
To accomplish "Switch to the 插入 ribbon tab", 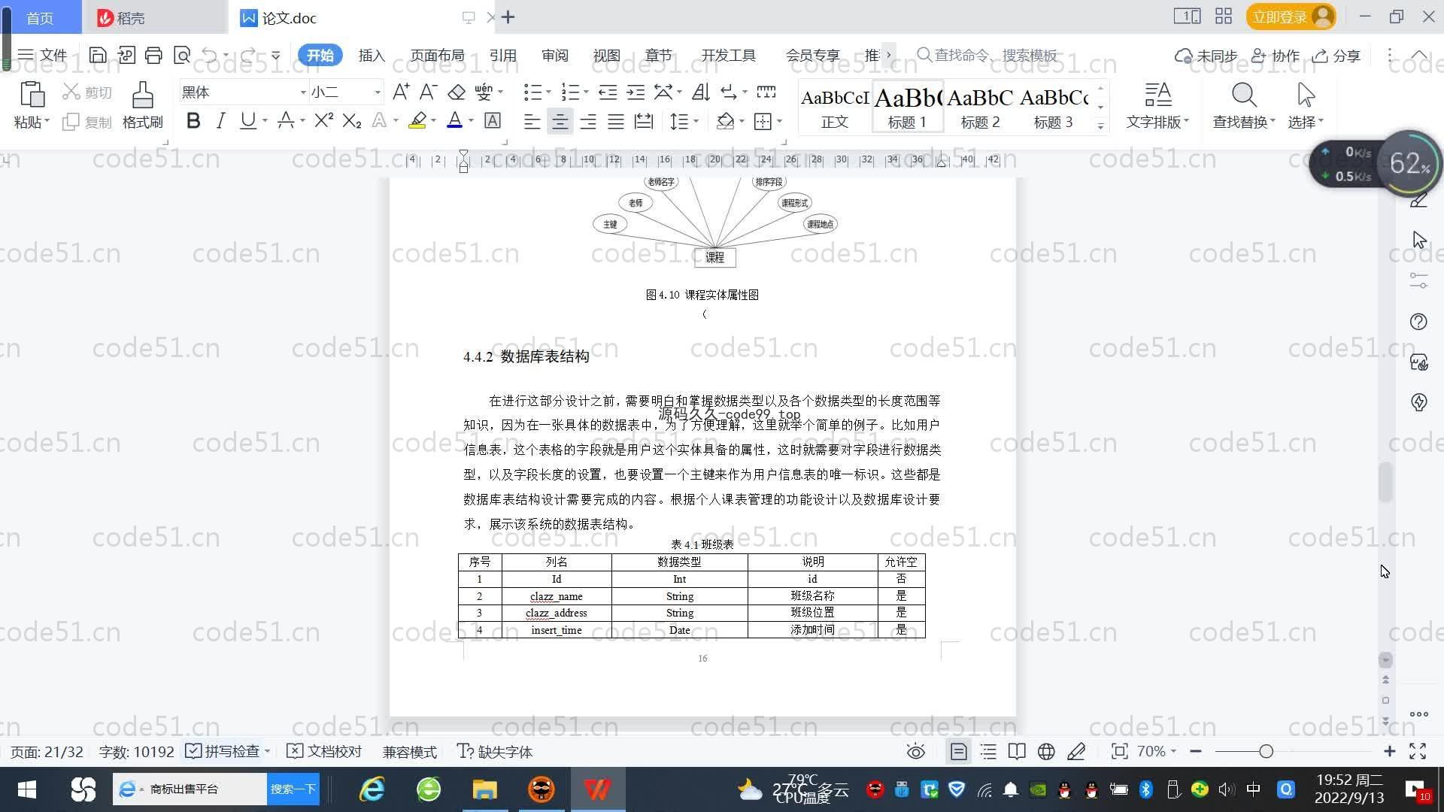I will [372, 55].
